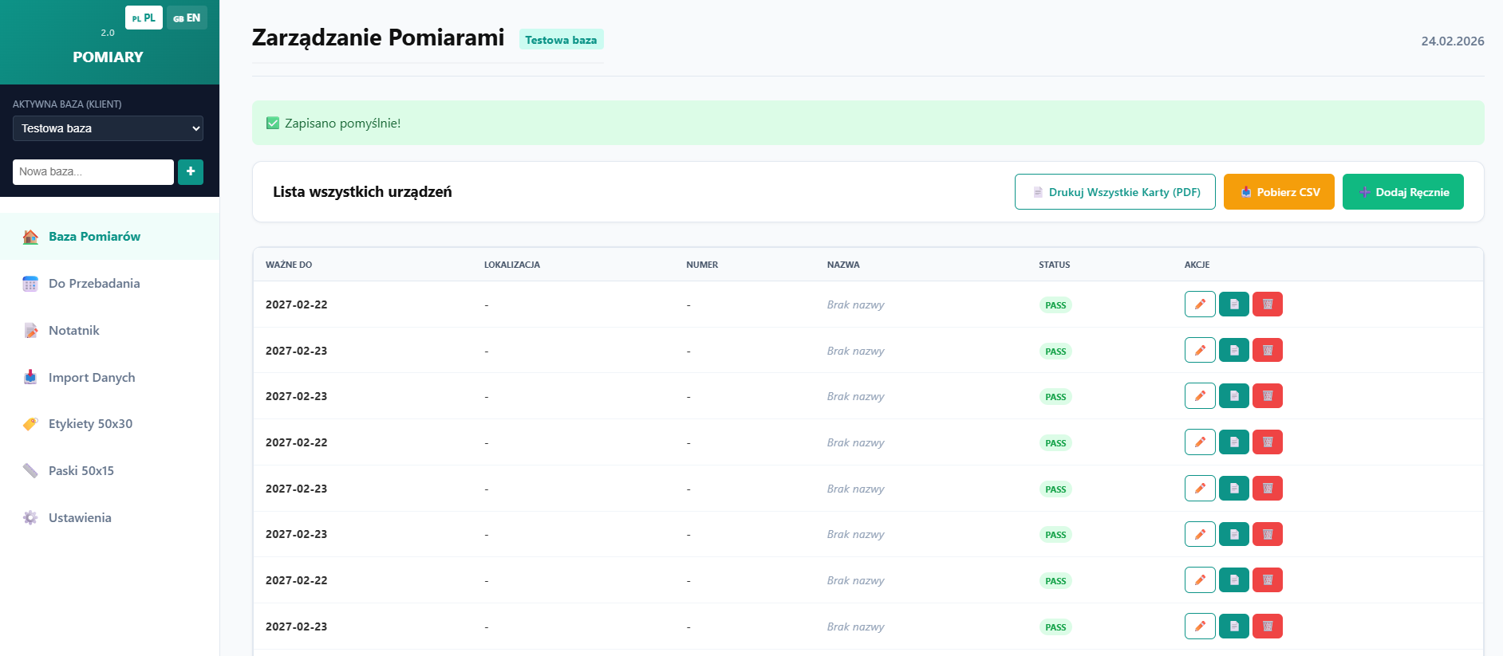The width and height of the screenshot is (1503, 656).
Task: Edit the last visible row with pencil
Action: (x=1200, y=627)
